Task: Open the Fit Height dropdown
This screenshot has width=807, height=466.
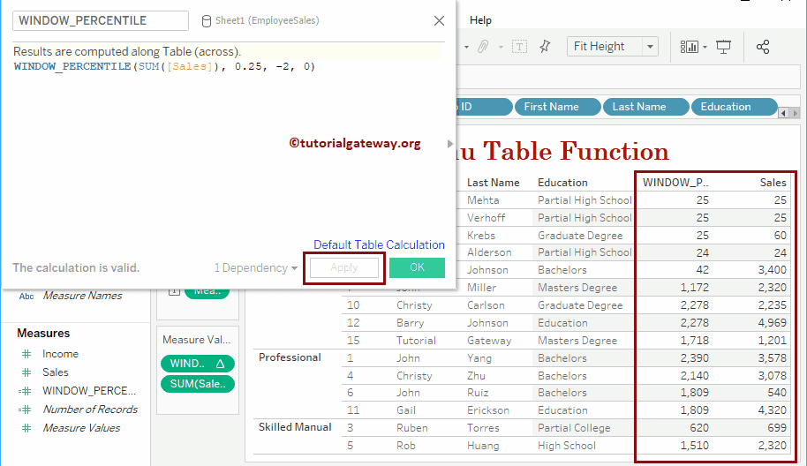Action: click(650, 47)
